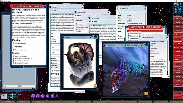
Task: Toggle the lock on the Haesten image window
Action: pos(90,37)
